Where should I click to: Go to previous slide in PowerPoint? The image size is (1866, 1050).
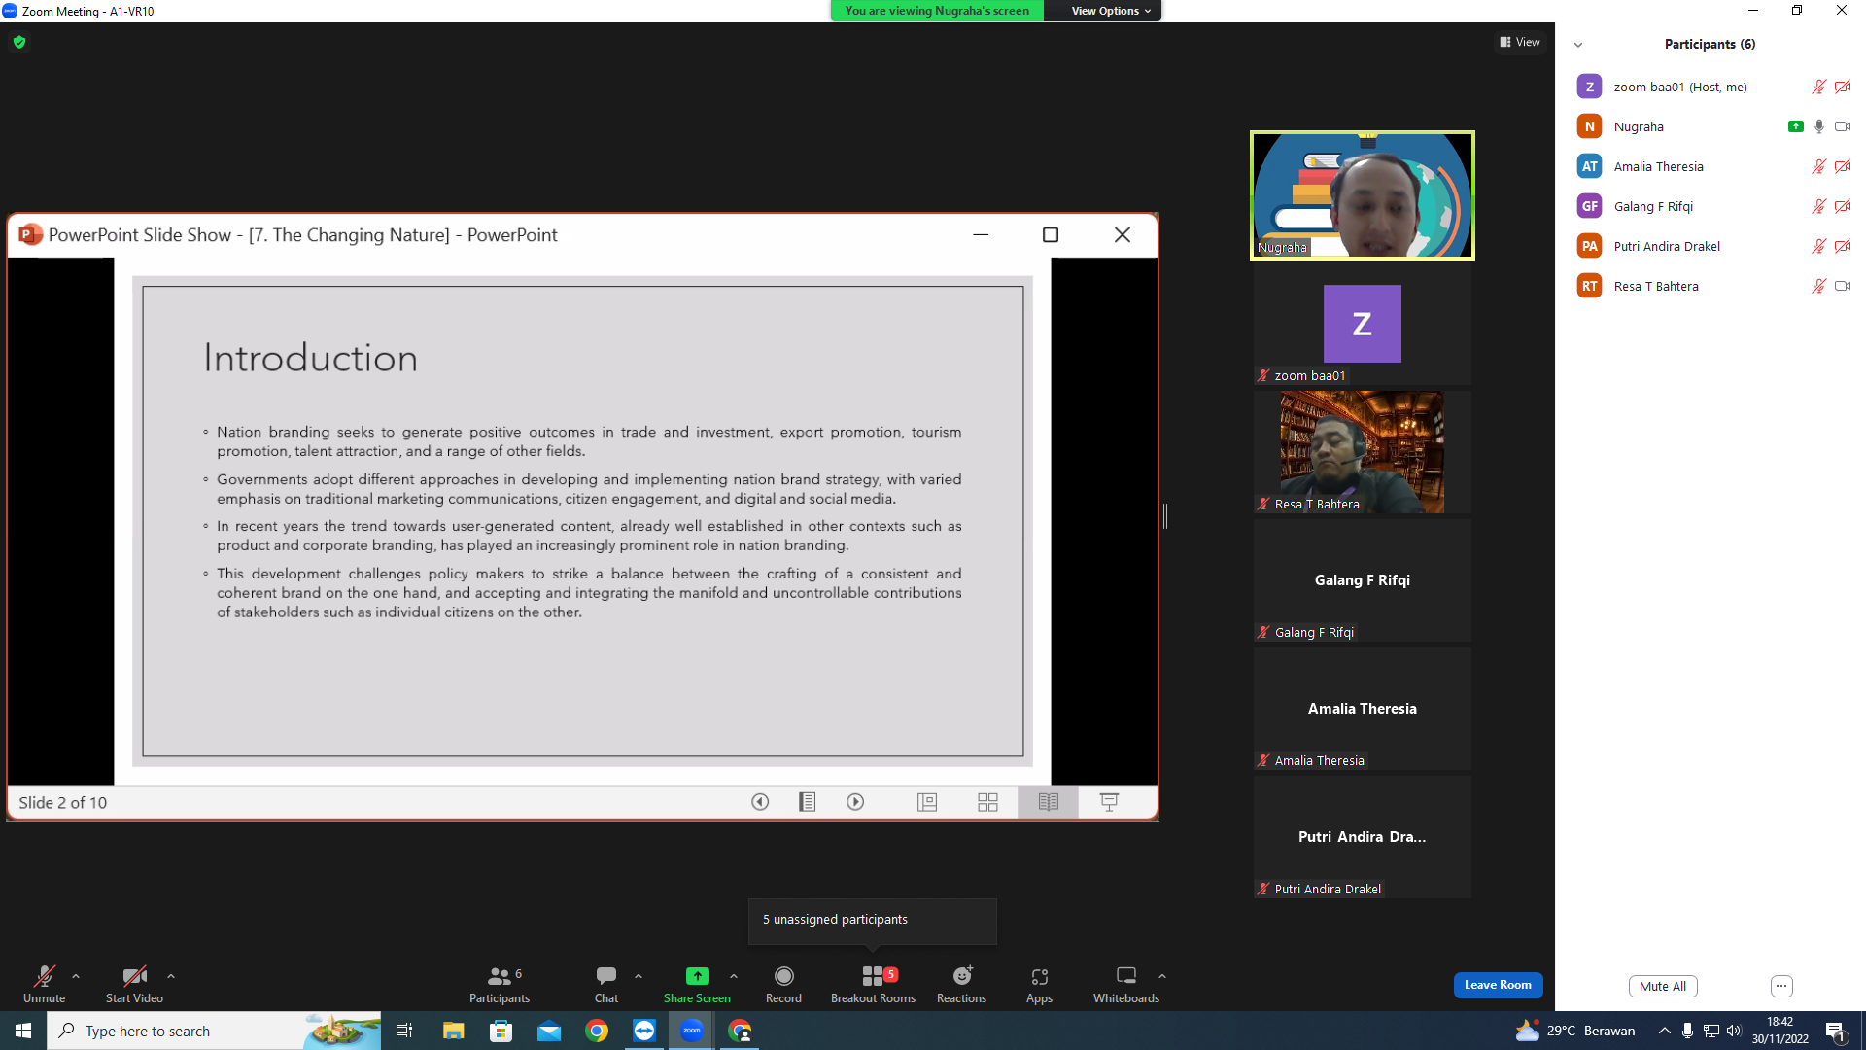[x=760, y=802]
